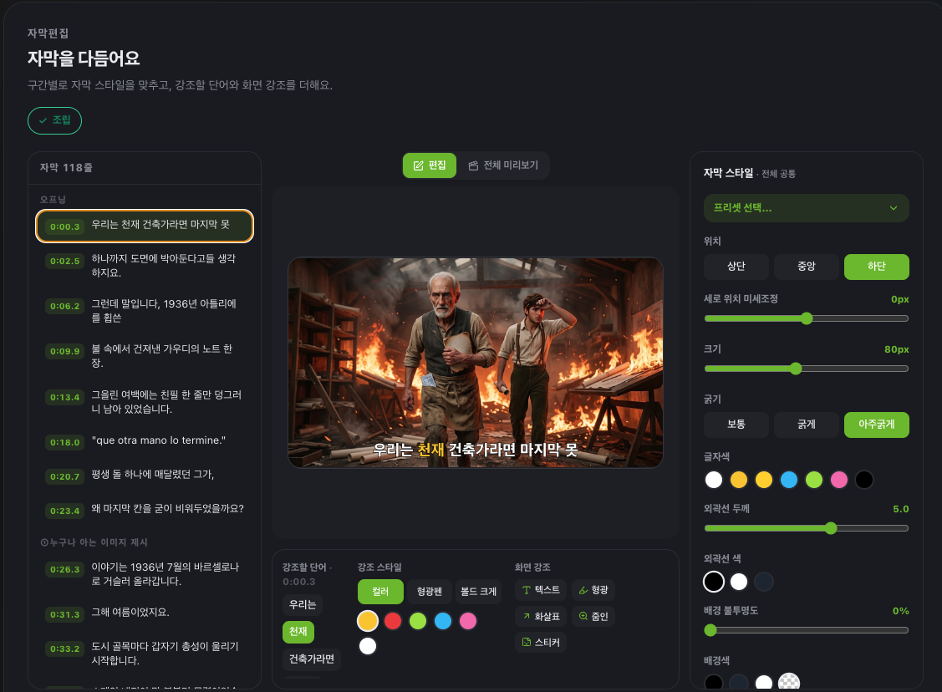Choose red emphasis color swatch
The height and width of the screenshot is (692, 942).
click(393, 620)
